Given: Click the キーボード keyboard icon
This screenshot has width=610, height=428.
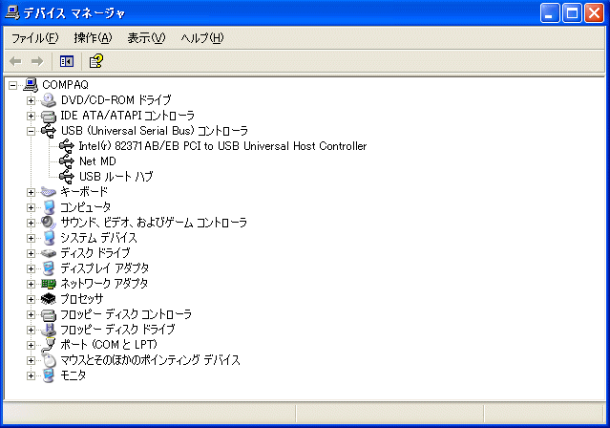Looking at the screenshot, I should point(49,192).
